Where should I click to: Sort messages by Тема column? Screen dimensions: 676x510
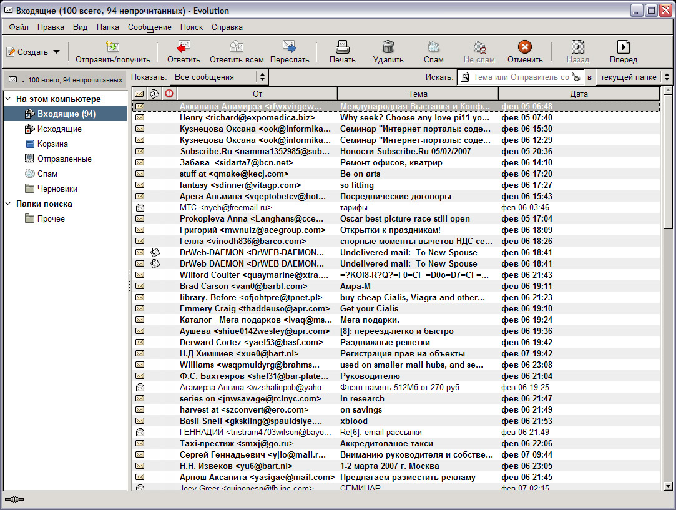pos(418,94)
